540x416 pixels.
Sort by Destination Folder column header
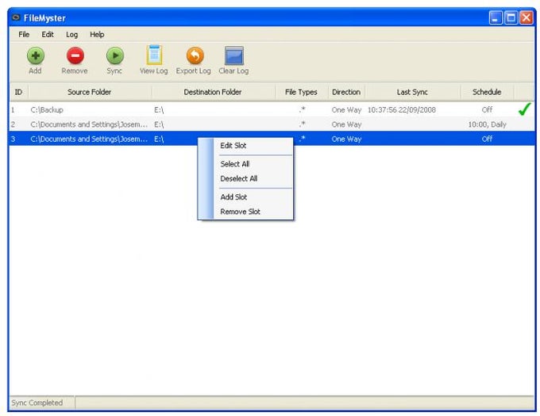(x=214, y=92)
